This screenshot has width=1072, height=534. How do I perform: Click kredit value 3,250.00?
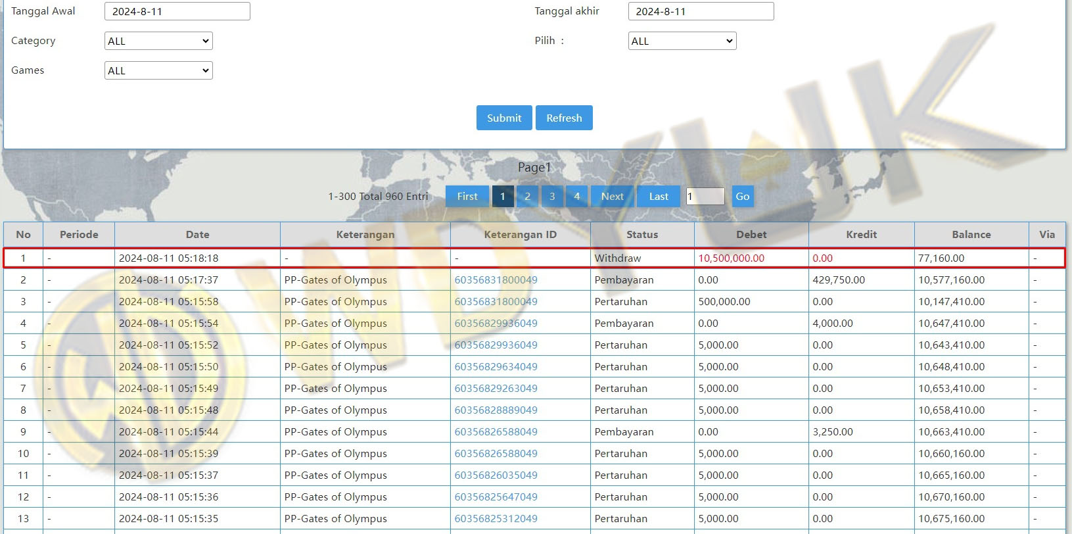(833, 431)
